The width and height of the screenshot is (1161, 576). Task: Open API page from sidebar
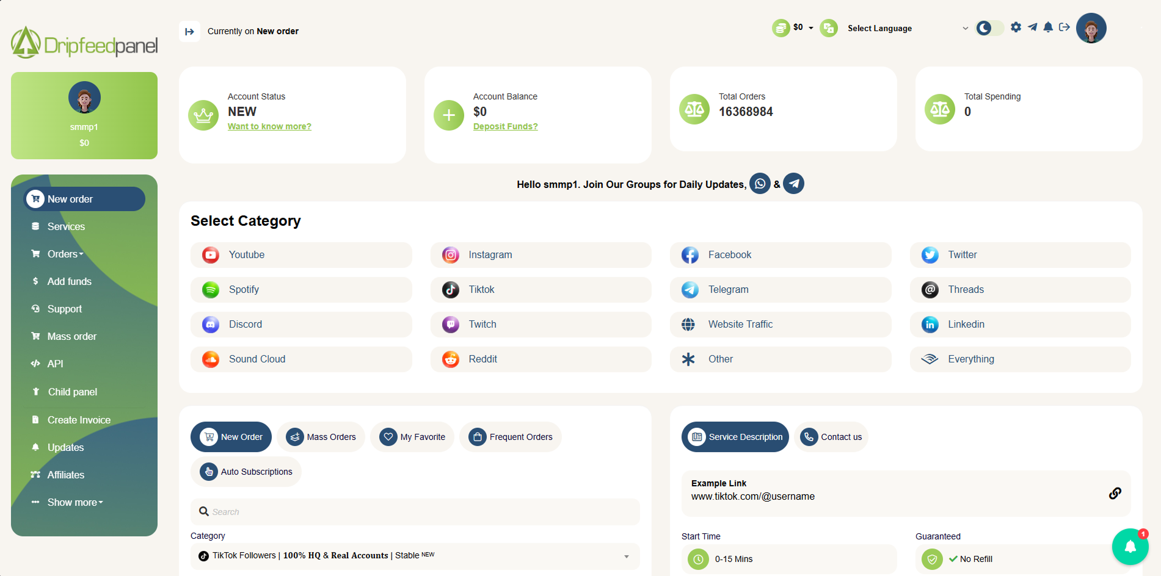(84, 364)
